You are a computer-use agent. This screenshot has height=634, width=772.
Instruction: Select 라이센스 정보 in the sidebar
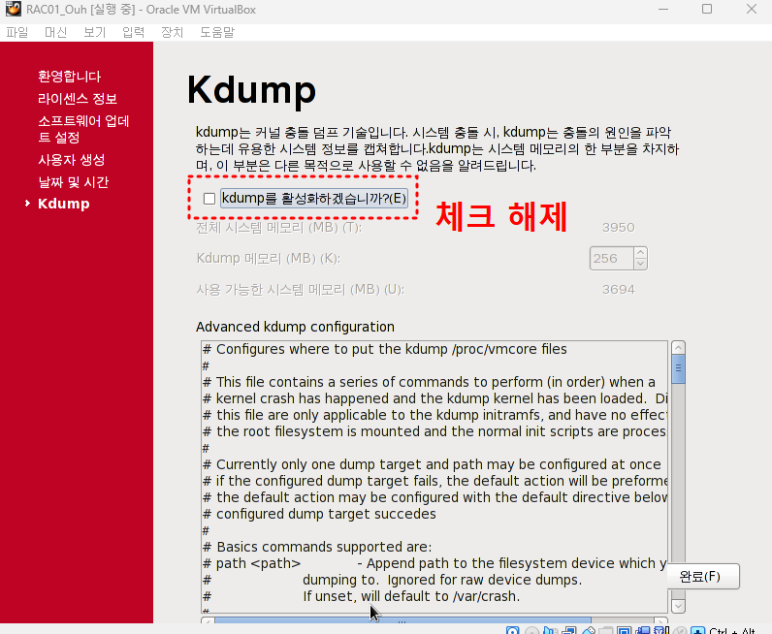(x=78, y=99)
